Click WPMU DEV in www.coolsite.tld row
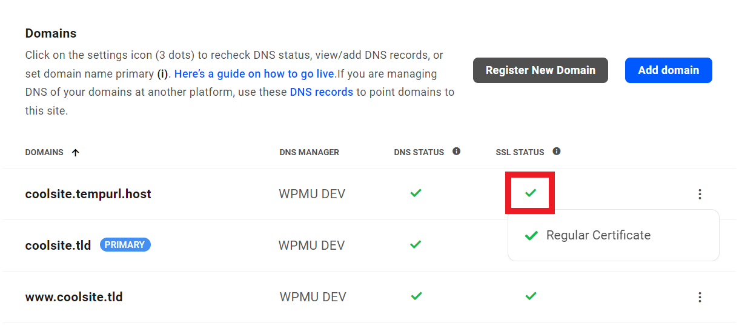 coord(313,297)
